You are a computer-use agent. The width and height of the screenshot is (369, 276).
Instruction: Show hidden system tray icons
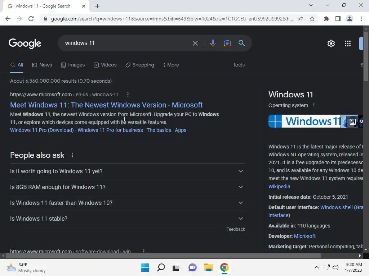coord(317,267)
